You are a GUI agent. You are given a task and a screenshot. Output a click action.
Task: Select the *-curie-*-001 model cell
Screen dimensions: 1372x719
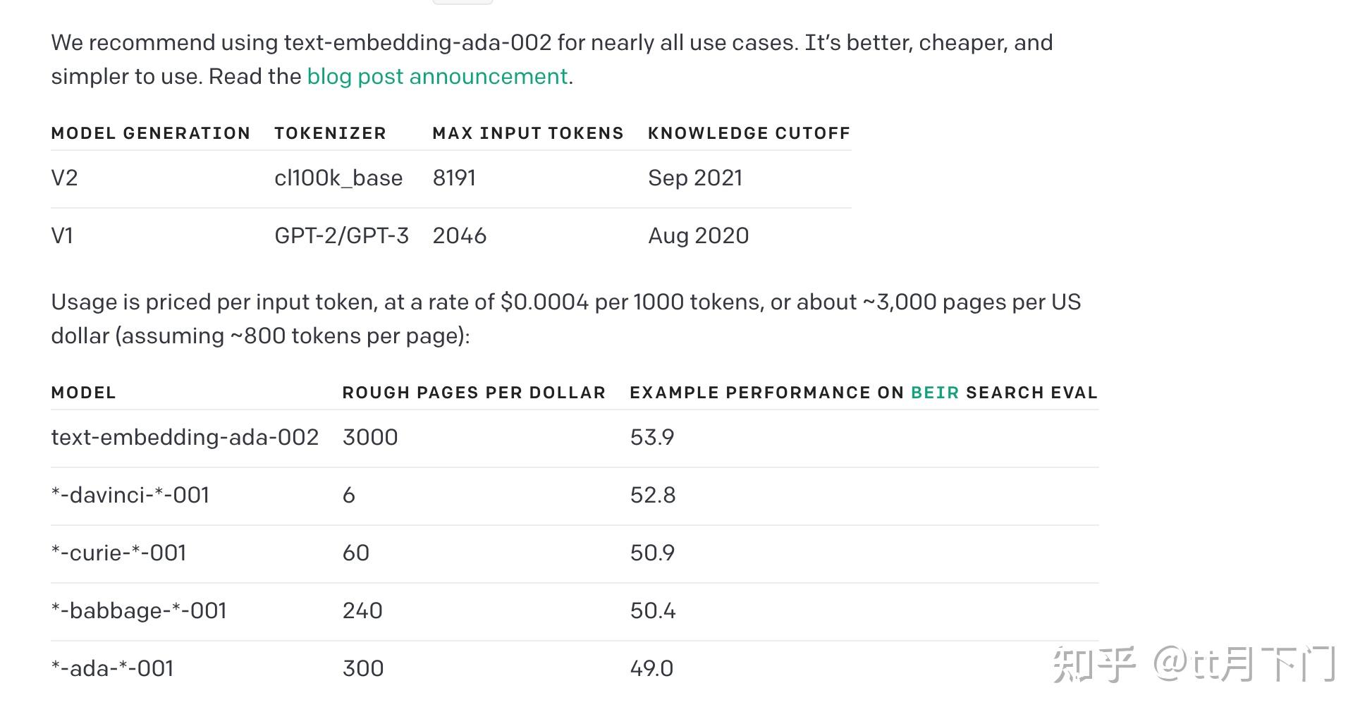pyautogui.click(x=118, y=553)
